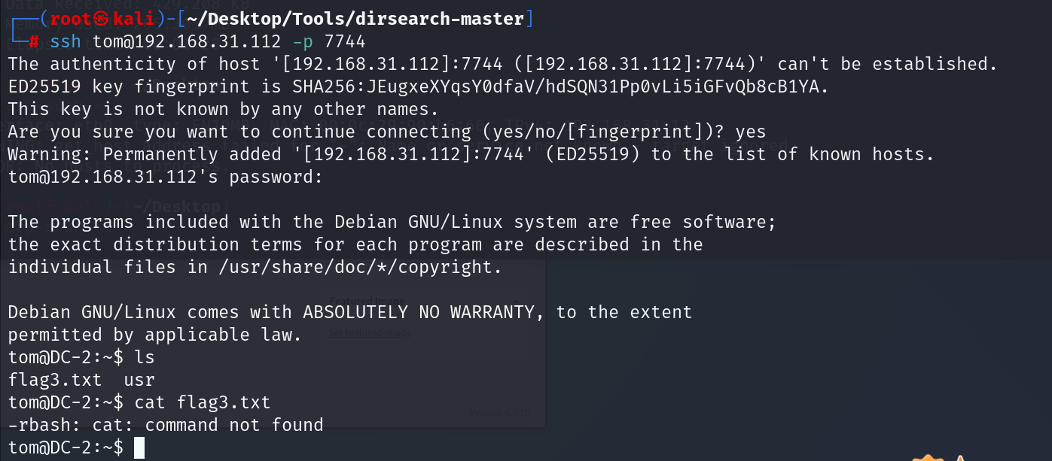This screenshot has width=1052, height=461.
Task: Click the '-rbash: cat: command not found' error
Action: [x=166, y=425]
